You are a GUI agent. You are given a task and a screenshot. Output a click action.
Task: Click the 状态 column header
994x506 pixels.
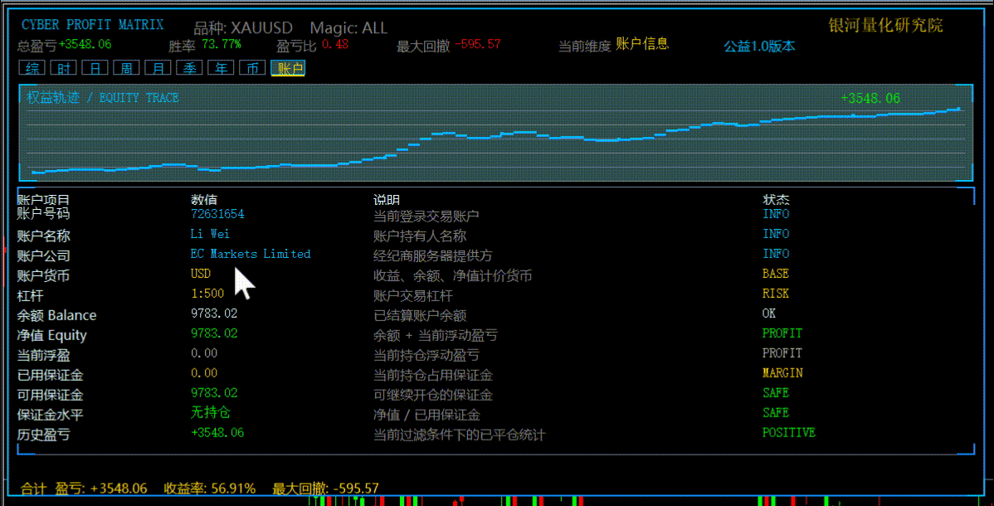(x=776, y=200)
